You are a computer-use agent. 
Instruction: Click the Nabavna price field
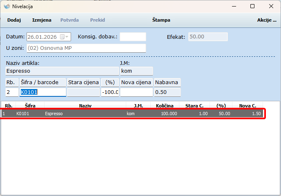pyautogui.click(x=167, y=92)
